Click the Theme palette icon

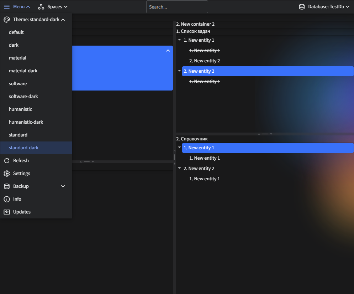click(7, 20)
